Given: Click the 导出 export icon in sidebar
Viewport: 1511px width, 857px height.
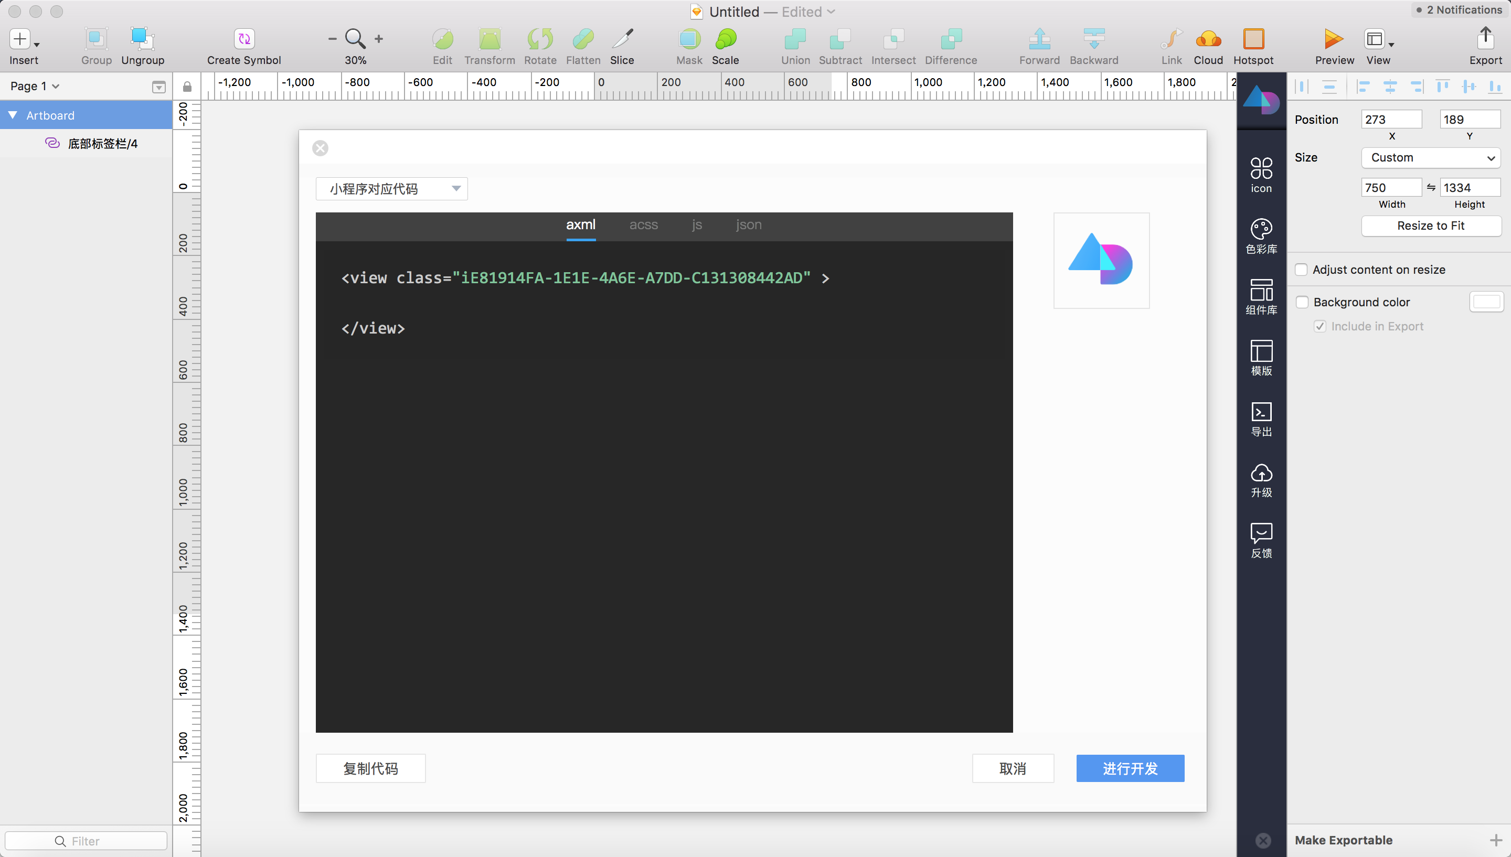Looking at the screenshot, I should pos(1261,418).
